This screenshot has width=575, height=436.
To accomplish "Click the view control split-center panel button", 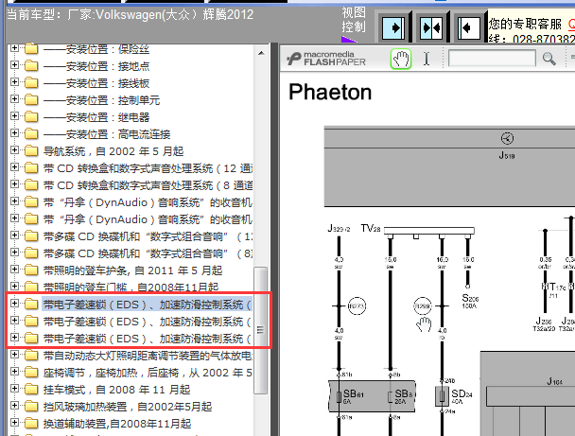I will point(431,27).
